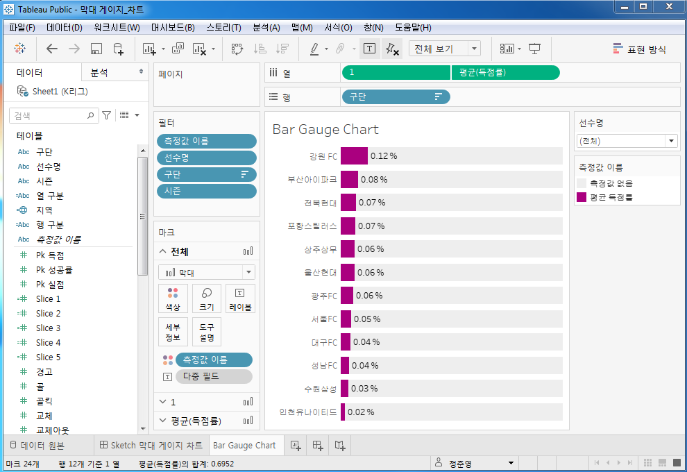Click the show sheet sorter grid icon
687x472 pixels.
point(647,462)
